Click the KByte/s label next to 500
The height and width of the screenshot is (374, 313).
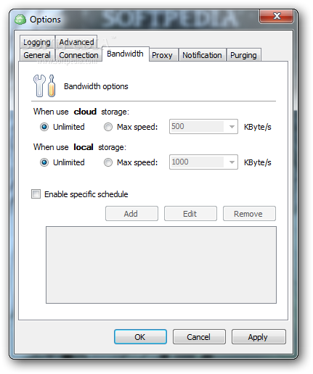(257, 127)
